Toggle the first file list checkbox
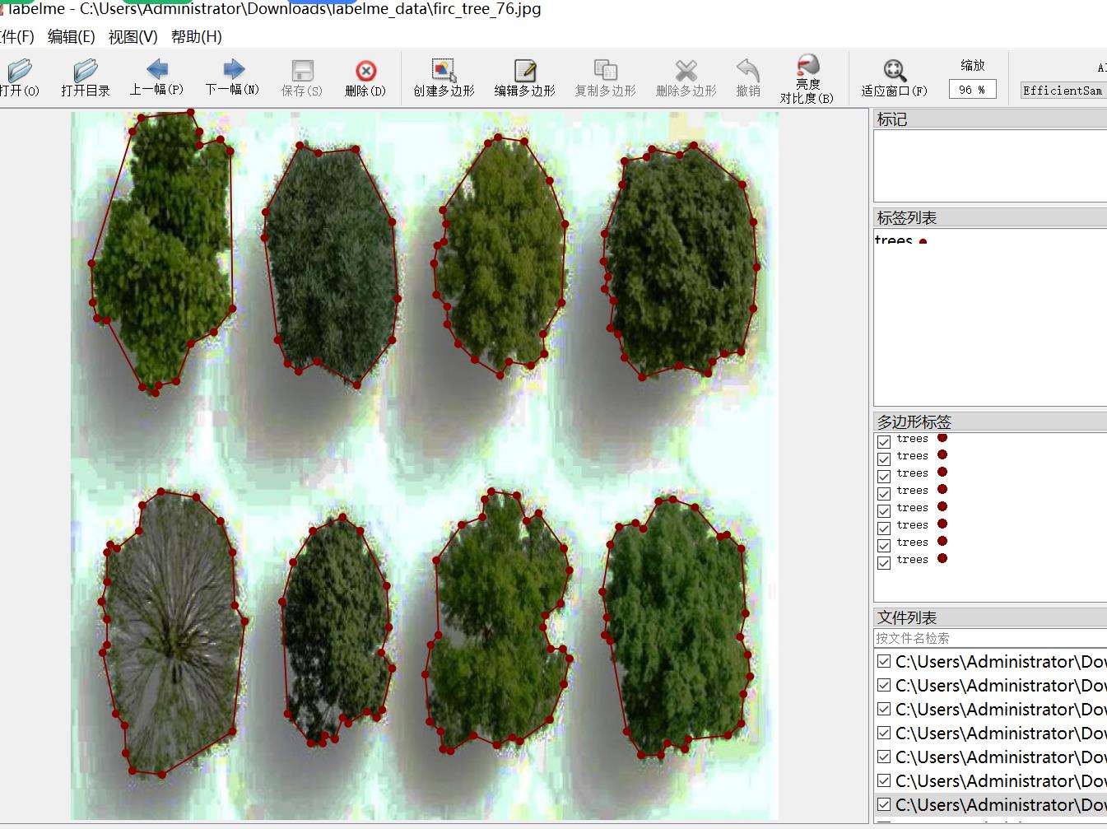The width and height of the screenshot is (1107, 829). pyautogui.click(x=884, y=661)
